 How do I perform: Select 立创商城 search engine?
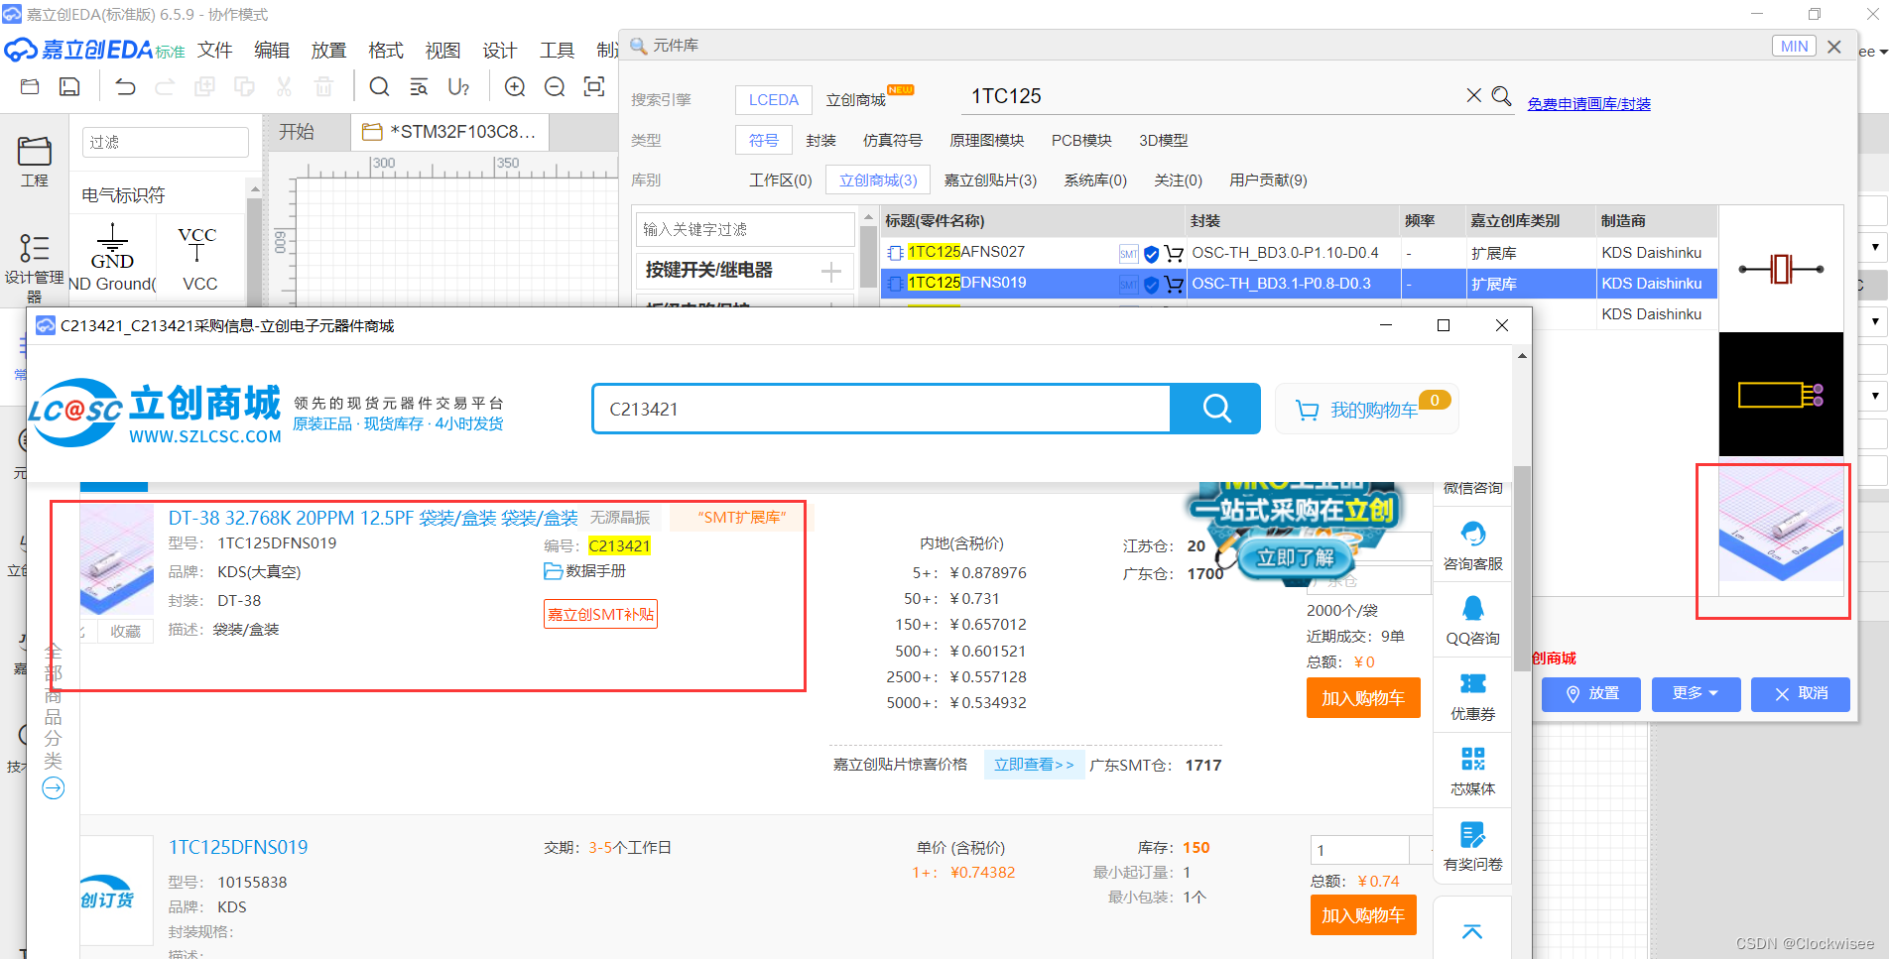(x=856, y=100)
